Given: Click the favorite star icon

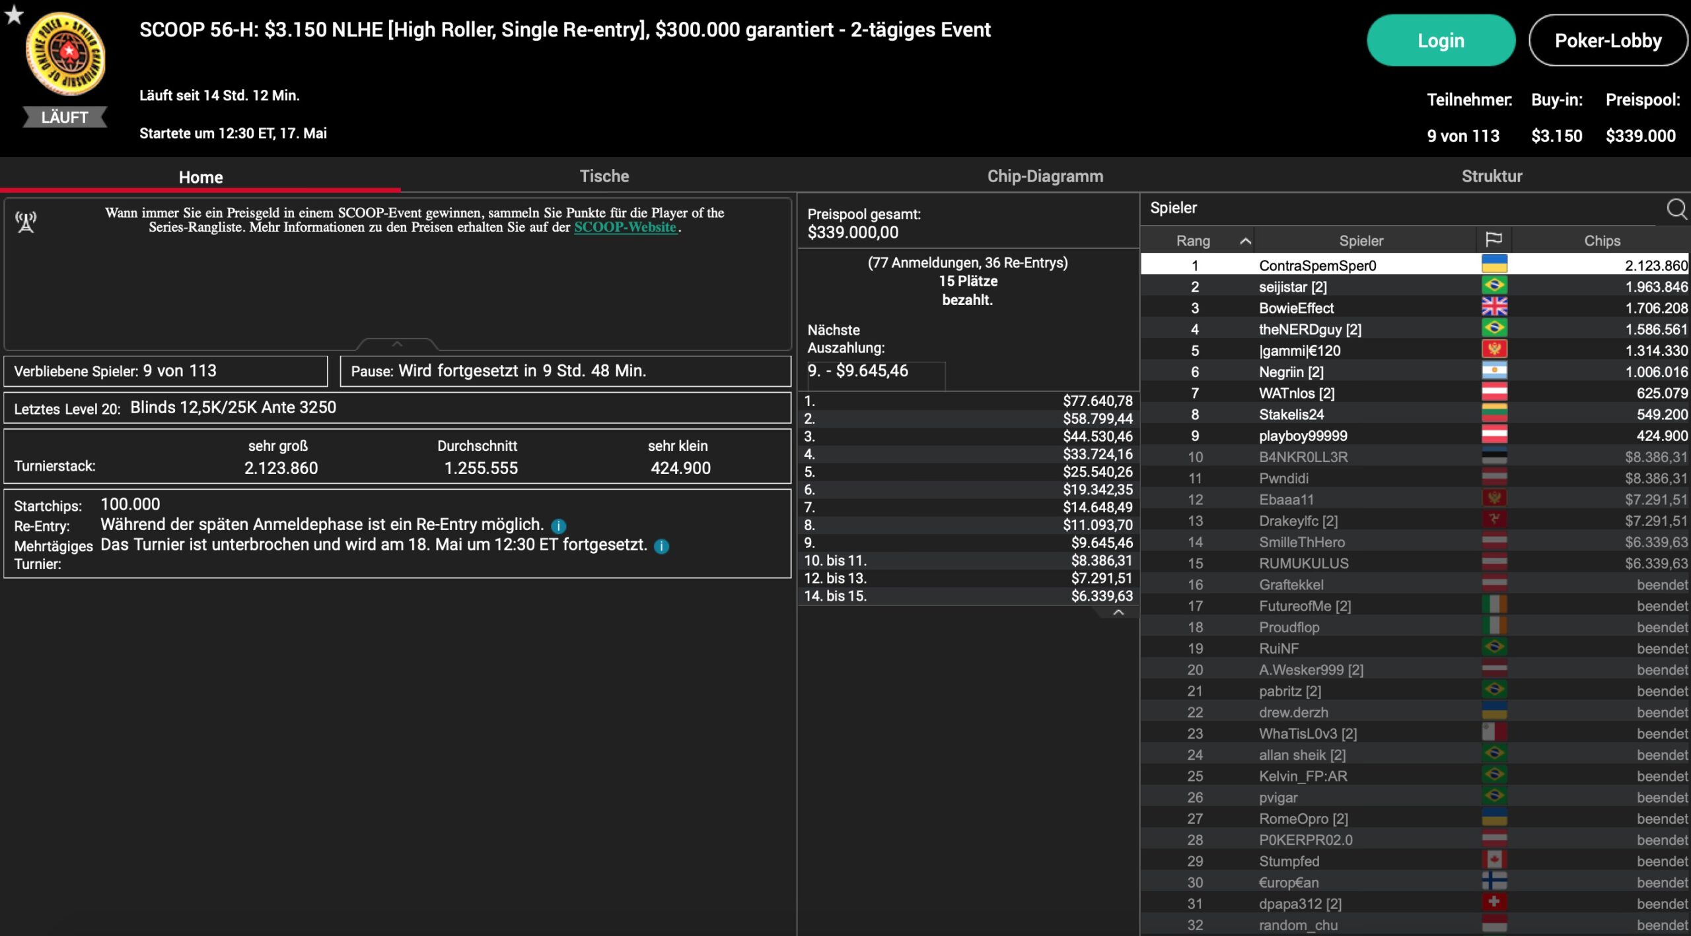Looking at the screenshot, I should point(13,14).
